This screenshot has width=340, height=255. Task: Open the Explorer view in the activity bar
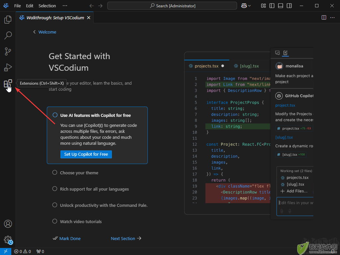click(8, 20)
